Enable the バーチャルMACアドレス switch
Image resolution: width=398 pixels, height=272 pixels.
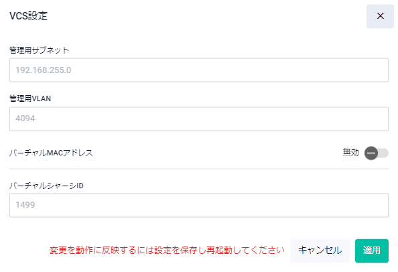[x=377, y=153]
